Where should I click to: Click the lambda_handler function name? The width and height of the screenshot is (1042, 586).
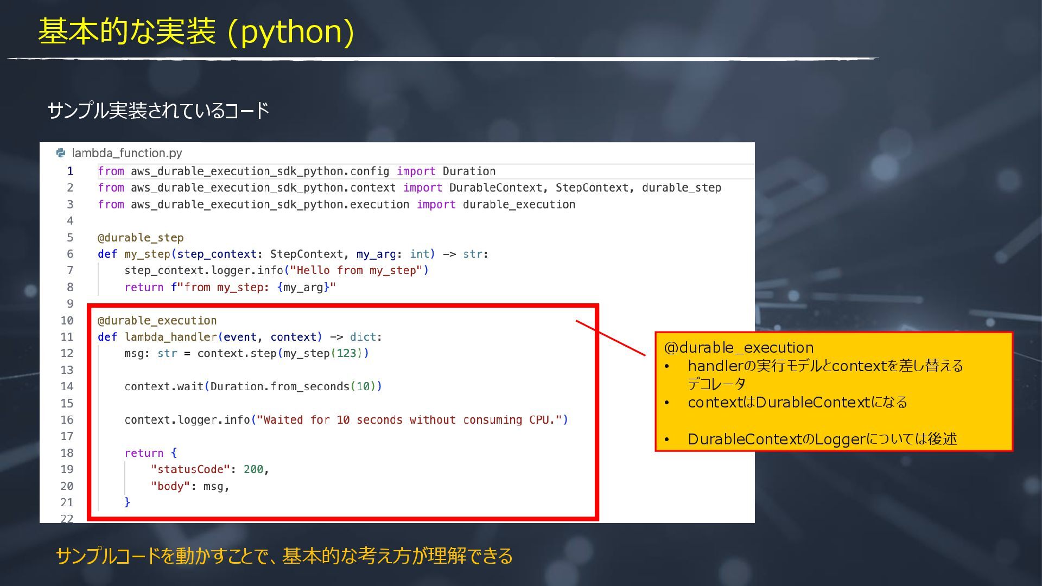170,337
